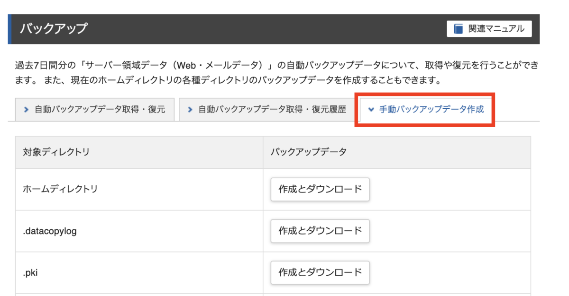Select the .pki directory name
Viewport: 569px width, 296px height.
click(32, 272)
